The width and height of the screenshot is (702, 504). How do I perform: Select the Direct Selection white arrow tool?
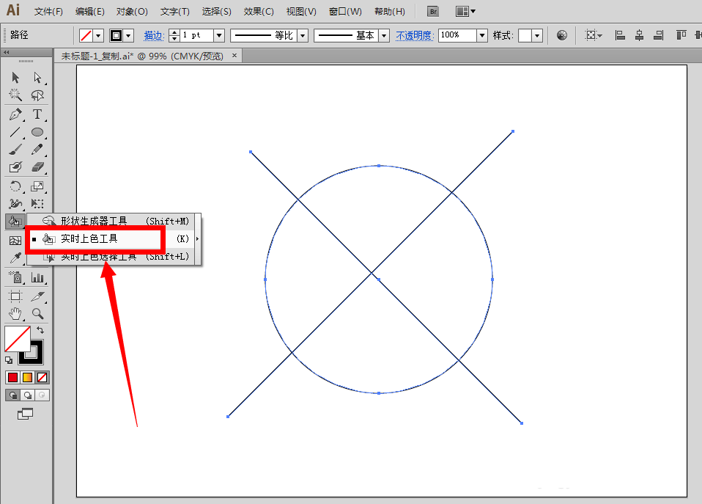pos(37,78)
